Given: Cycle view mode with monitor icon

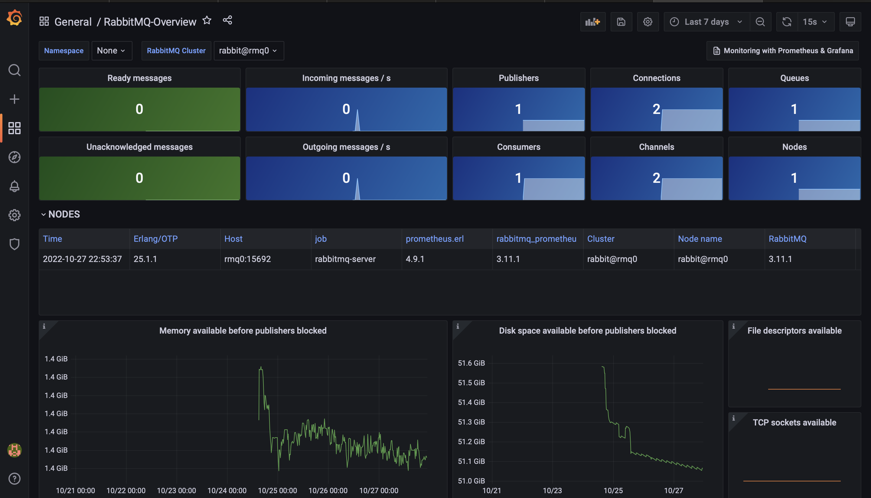Looking at the screenshot, I should click(850, 22).
